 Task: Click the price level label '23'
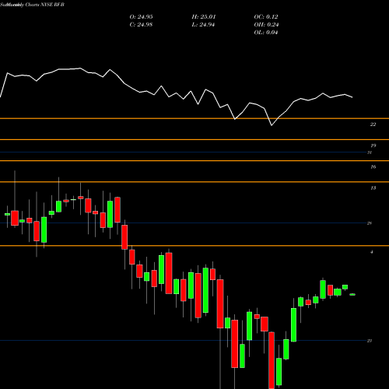point(370,341)
